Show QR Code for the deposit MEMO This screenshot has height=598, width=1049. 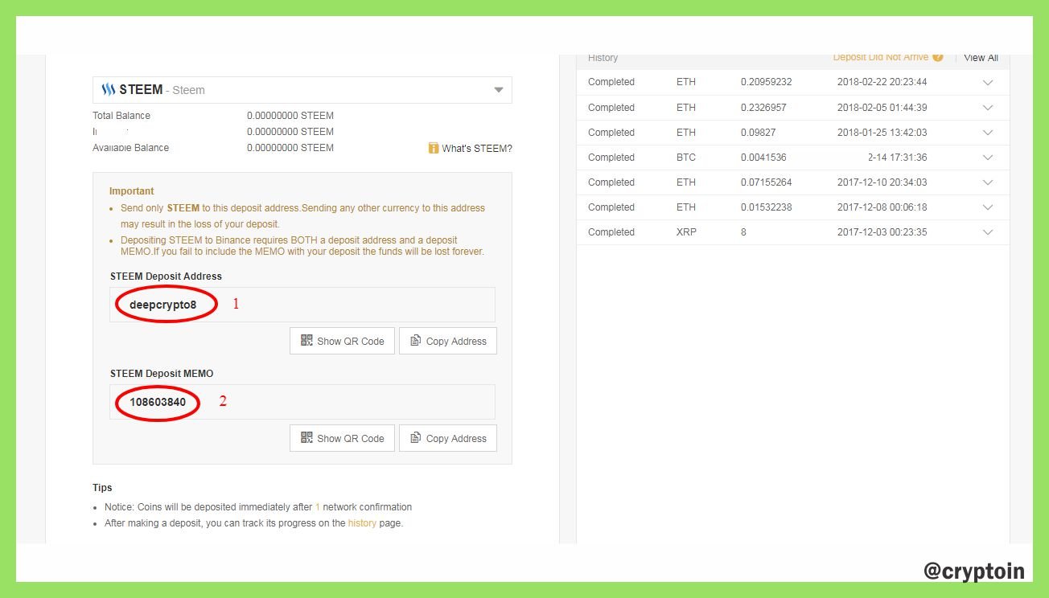[343, 438]
